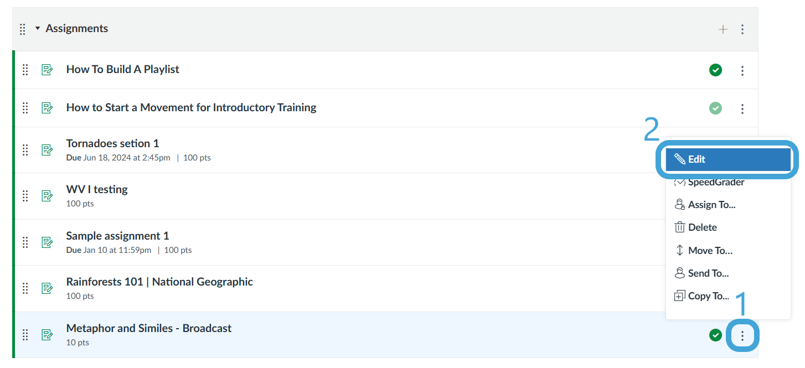805x368 pixels.
Task: Click the drag handle for the Assignments module header
Action: click(22, 29)
